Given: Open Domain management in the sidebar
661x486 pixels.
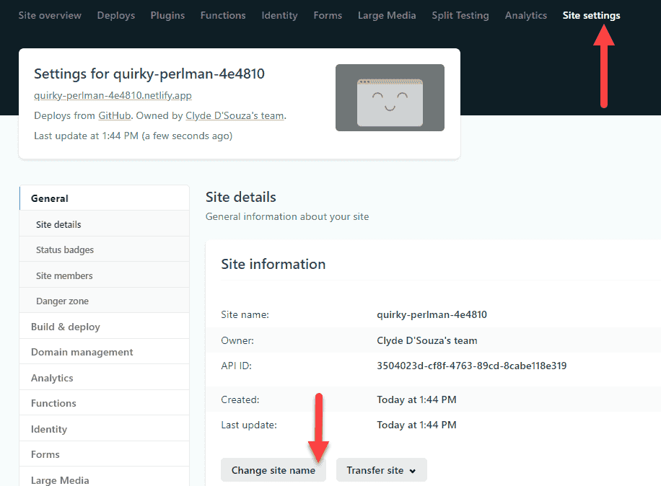Looking at the screenshot, I should pyautogui.click(x=104, y=352).
